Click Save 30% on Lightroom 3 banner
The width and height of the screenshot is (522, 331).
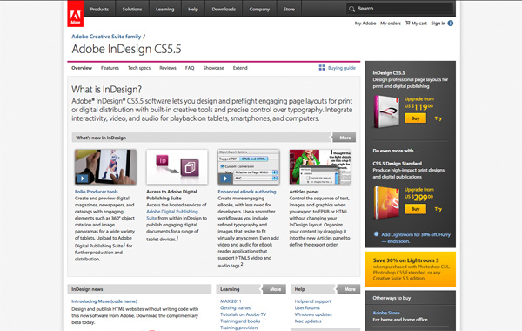pos(410,269)
